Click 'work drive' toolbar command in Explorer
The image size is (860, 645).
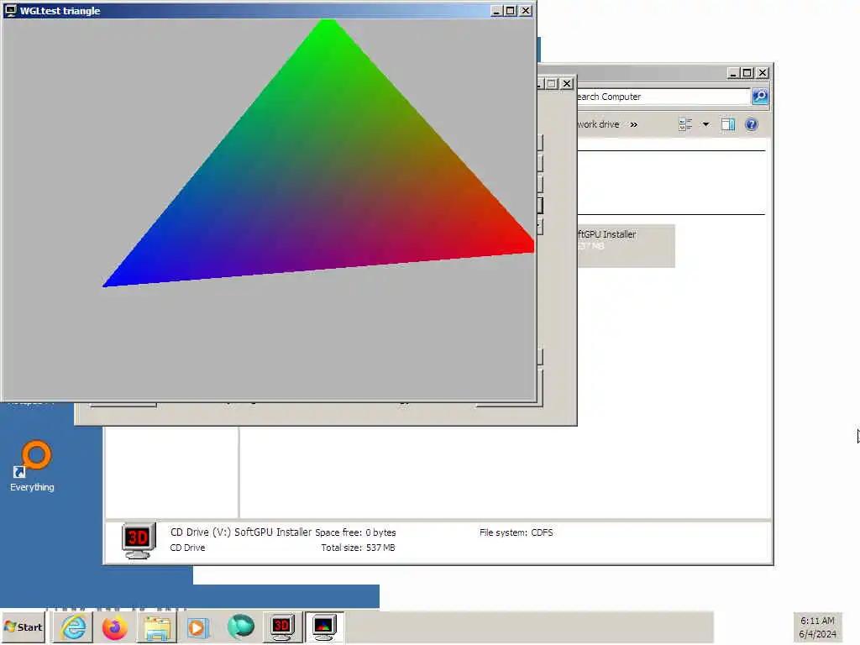[x=598, y=124]
